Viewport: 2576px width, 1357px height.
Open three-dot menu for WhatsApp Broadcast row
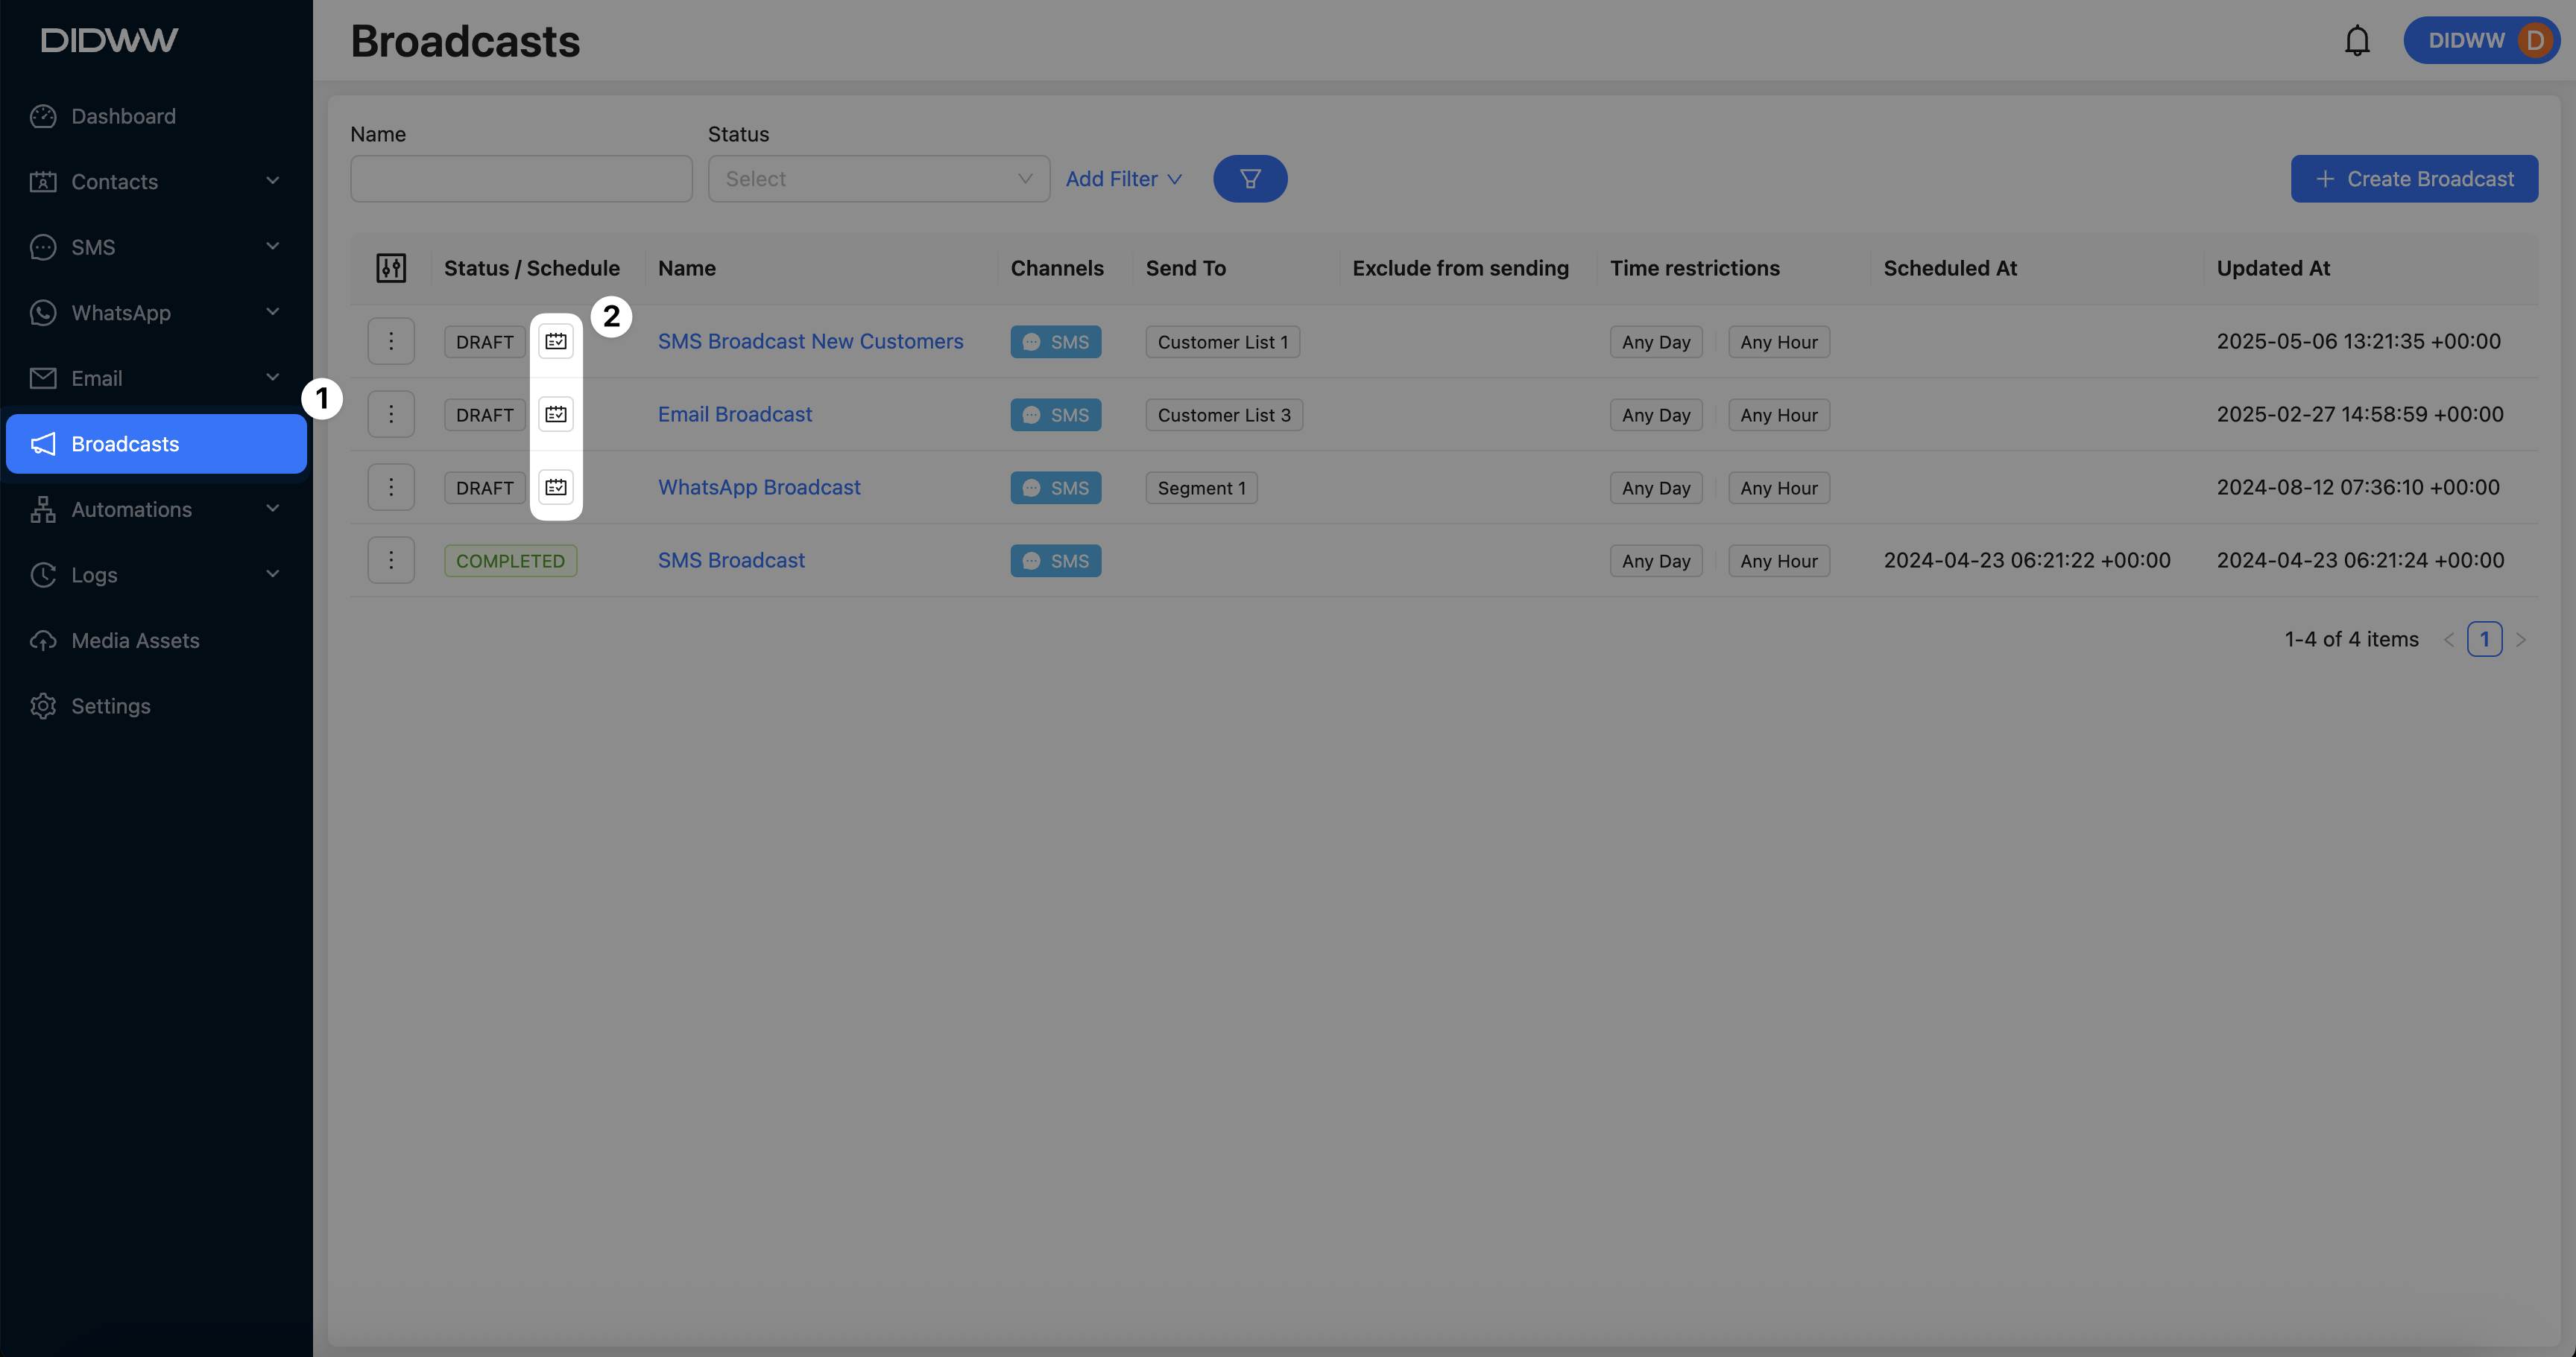tap(391, 488)
